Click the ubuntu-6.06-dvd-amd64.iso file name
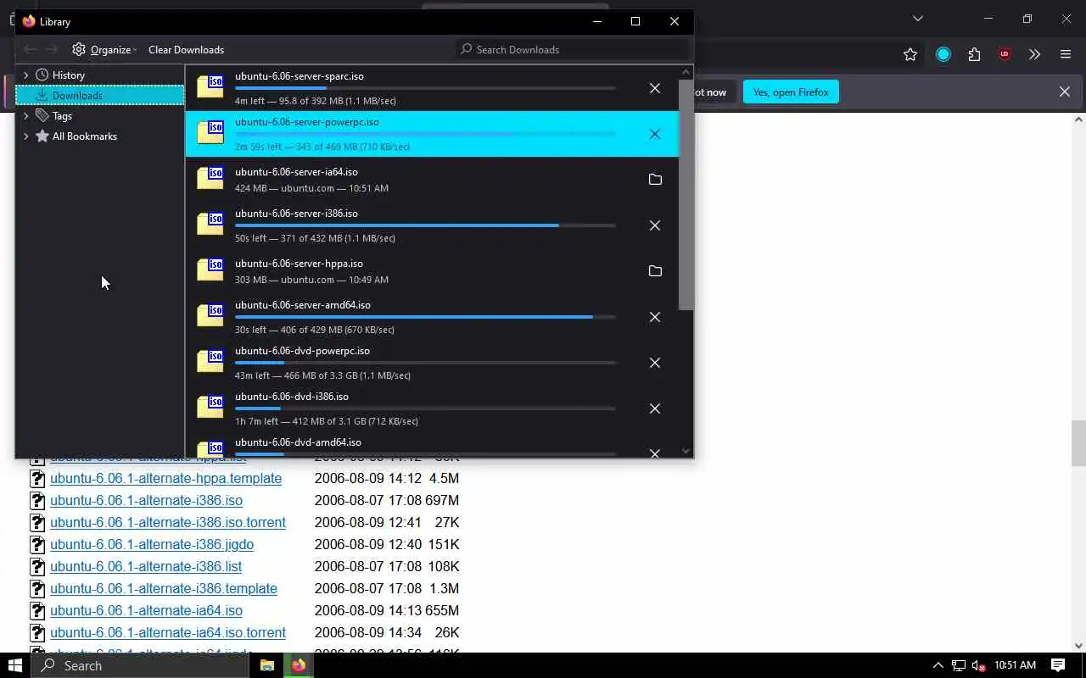Viewport: 1086px width, 678px height. 298,442
